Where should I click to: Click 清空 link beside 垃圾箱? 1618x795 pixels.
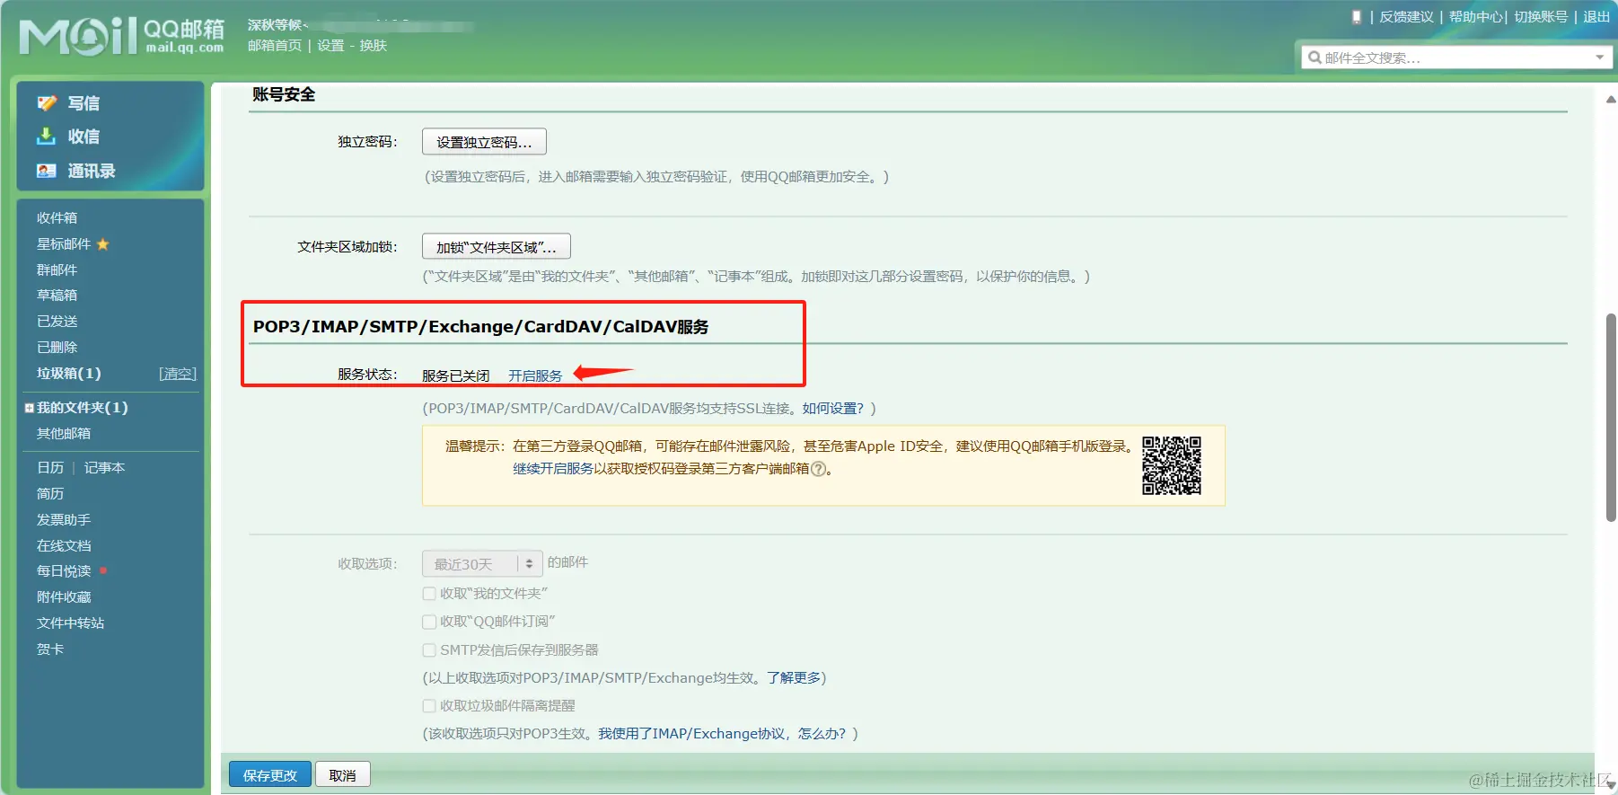coord(178,374)
